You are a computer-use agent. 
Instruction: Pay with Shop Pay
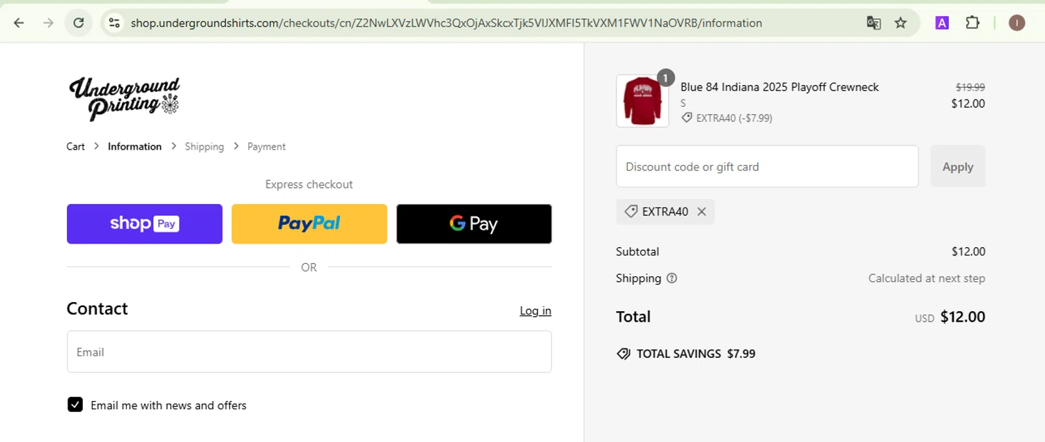[144, 224]
